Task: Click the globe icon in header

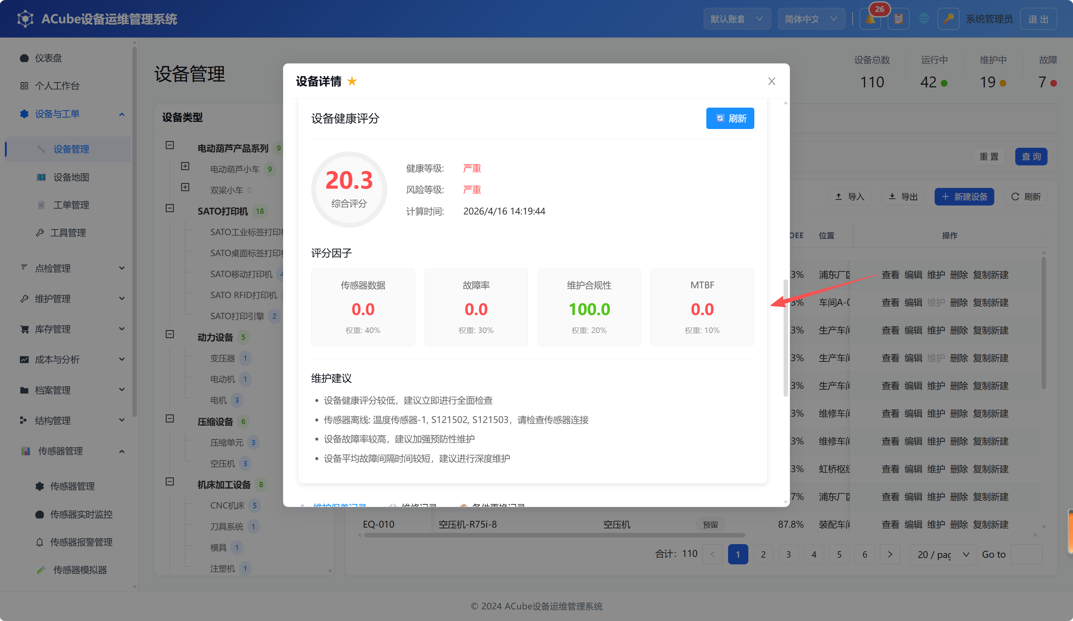Action: tap(923, 19)
